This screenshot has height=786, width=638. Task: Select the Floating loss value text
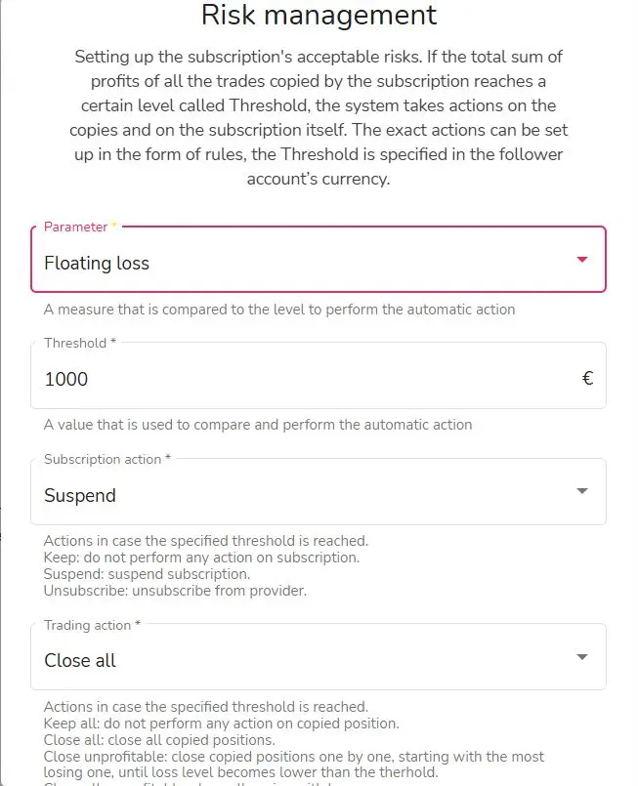[96, 263]
